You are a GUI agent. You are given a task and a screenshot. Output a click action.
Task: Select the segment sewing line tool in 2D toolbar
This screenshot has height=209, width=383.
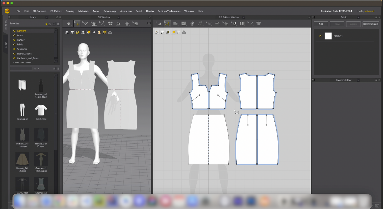click(250, 23)
